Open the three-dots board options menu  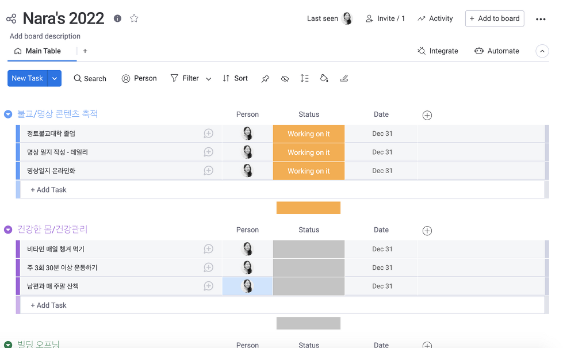pyautogui.click(x=541, y=19)
